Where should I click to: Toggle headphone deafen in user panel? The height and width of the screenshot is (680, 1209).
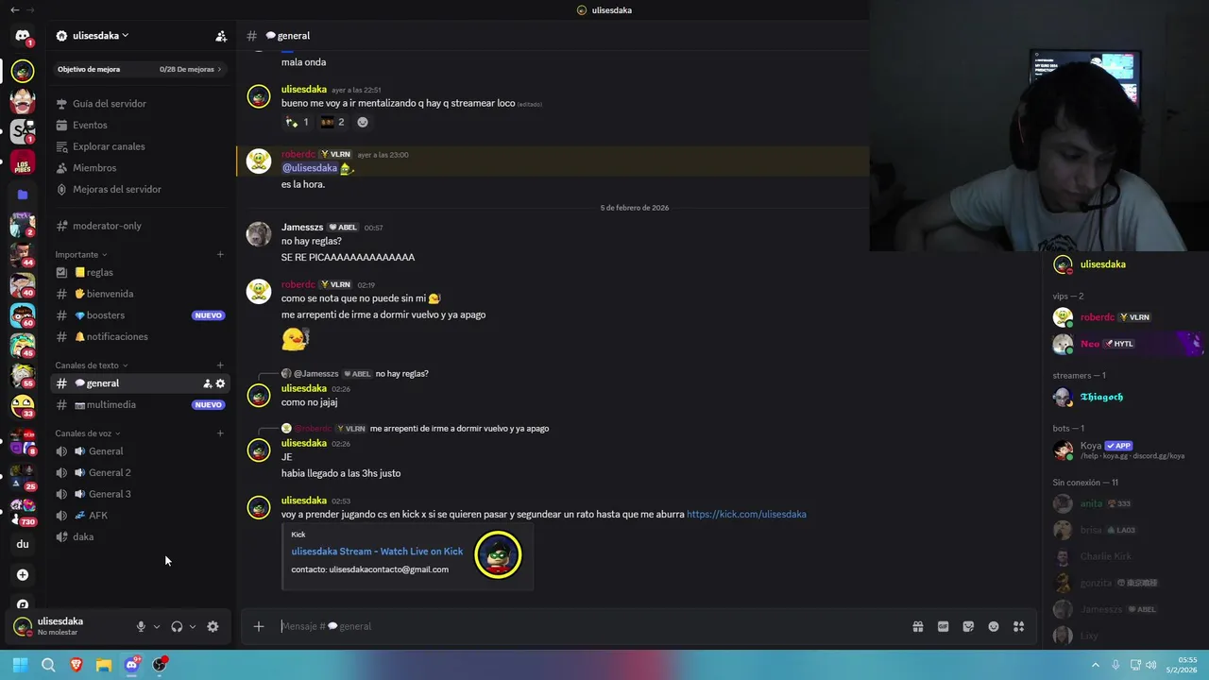[x=177, y=626]
